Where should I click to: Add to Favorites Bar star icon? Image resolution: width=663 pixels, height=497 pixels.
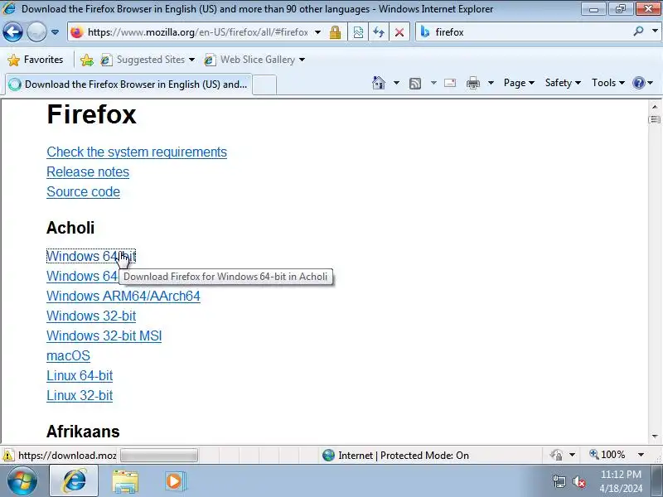87,60
